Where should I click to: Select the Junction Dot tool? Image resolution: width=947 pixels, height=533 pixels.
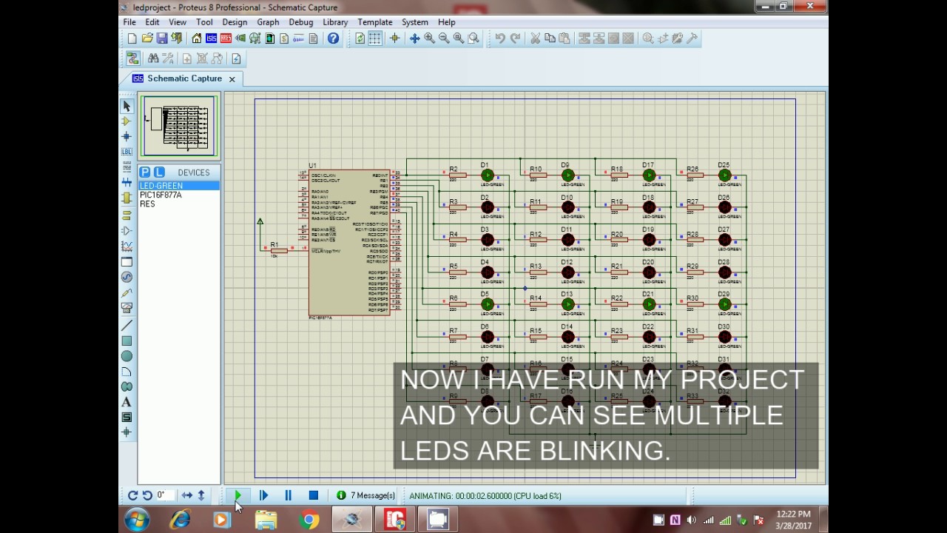click(127, 136)
